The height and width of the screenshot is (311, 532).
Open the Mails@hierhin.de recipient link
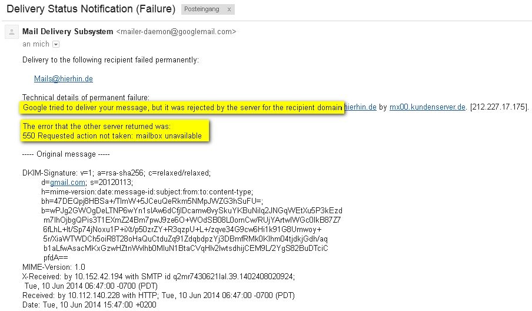click(64, 79)
